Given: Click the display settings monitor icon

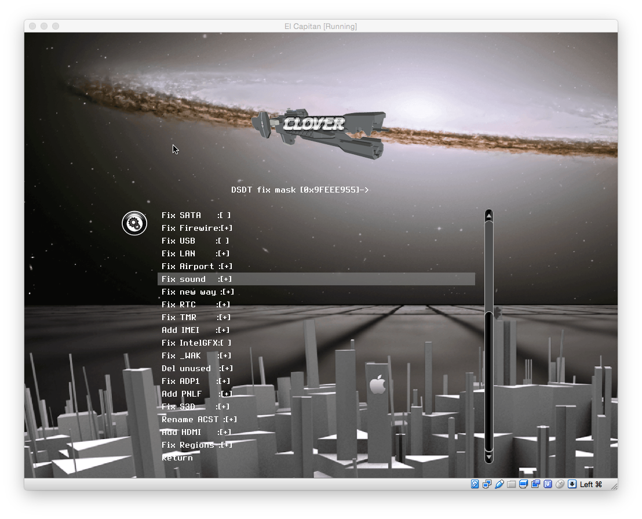Looking at the screenshot, I should [523, 484].
